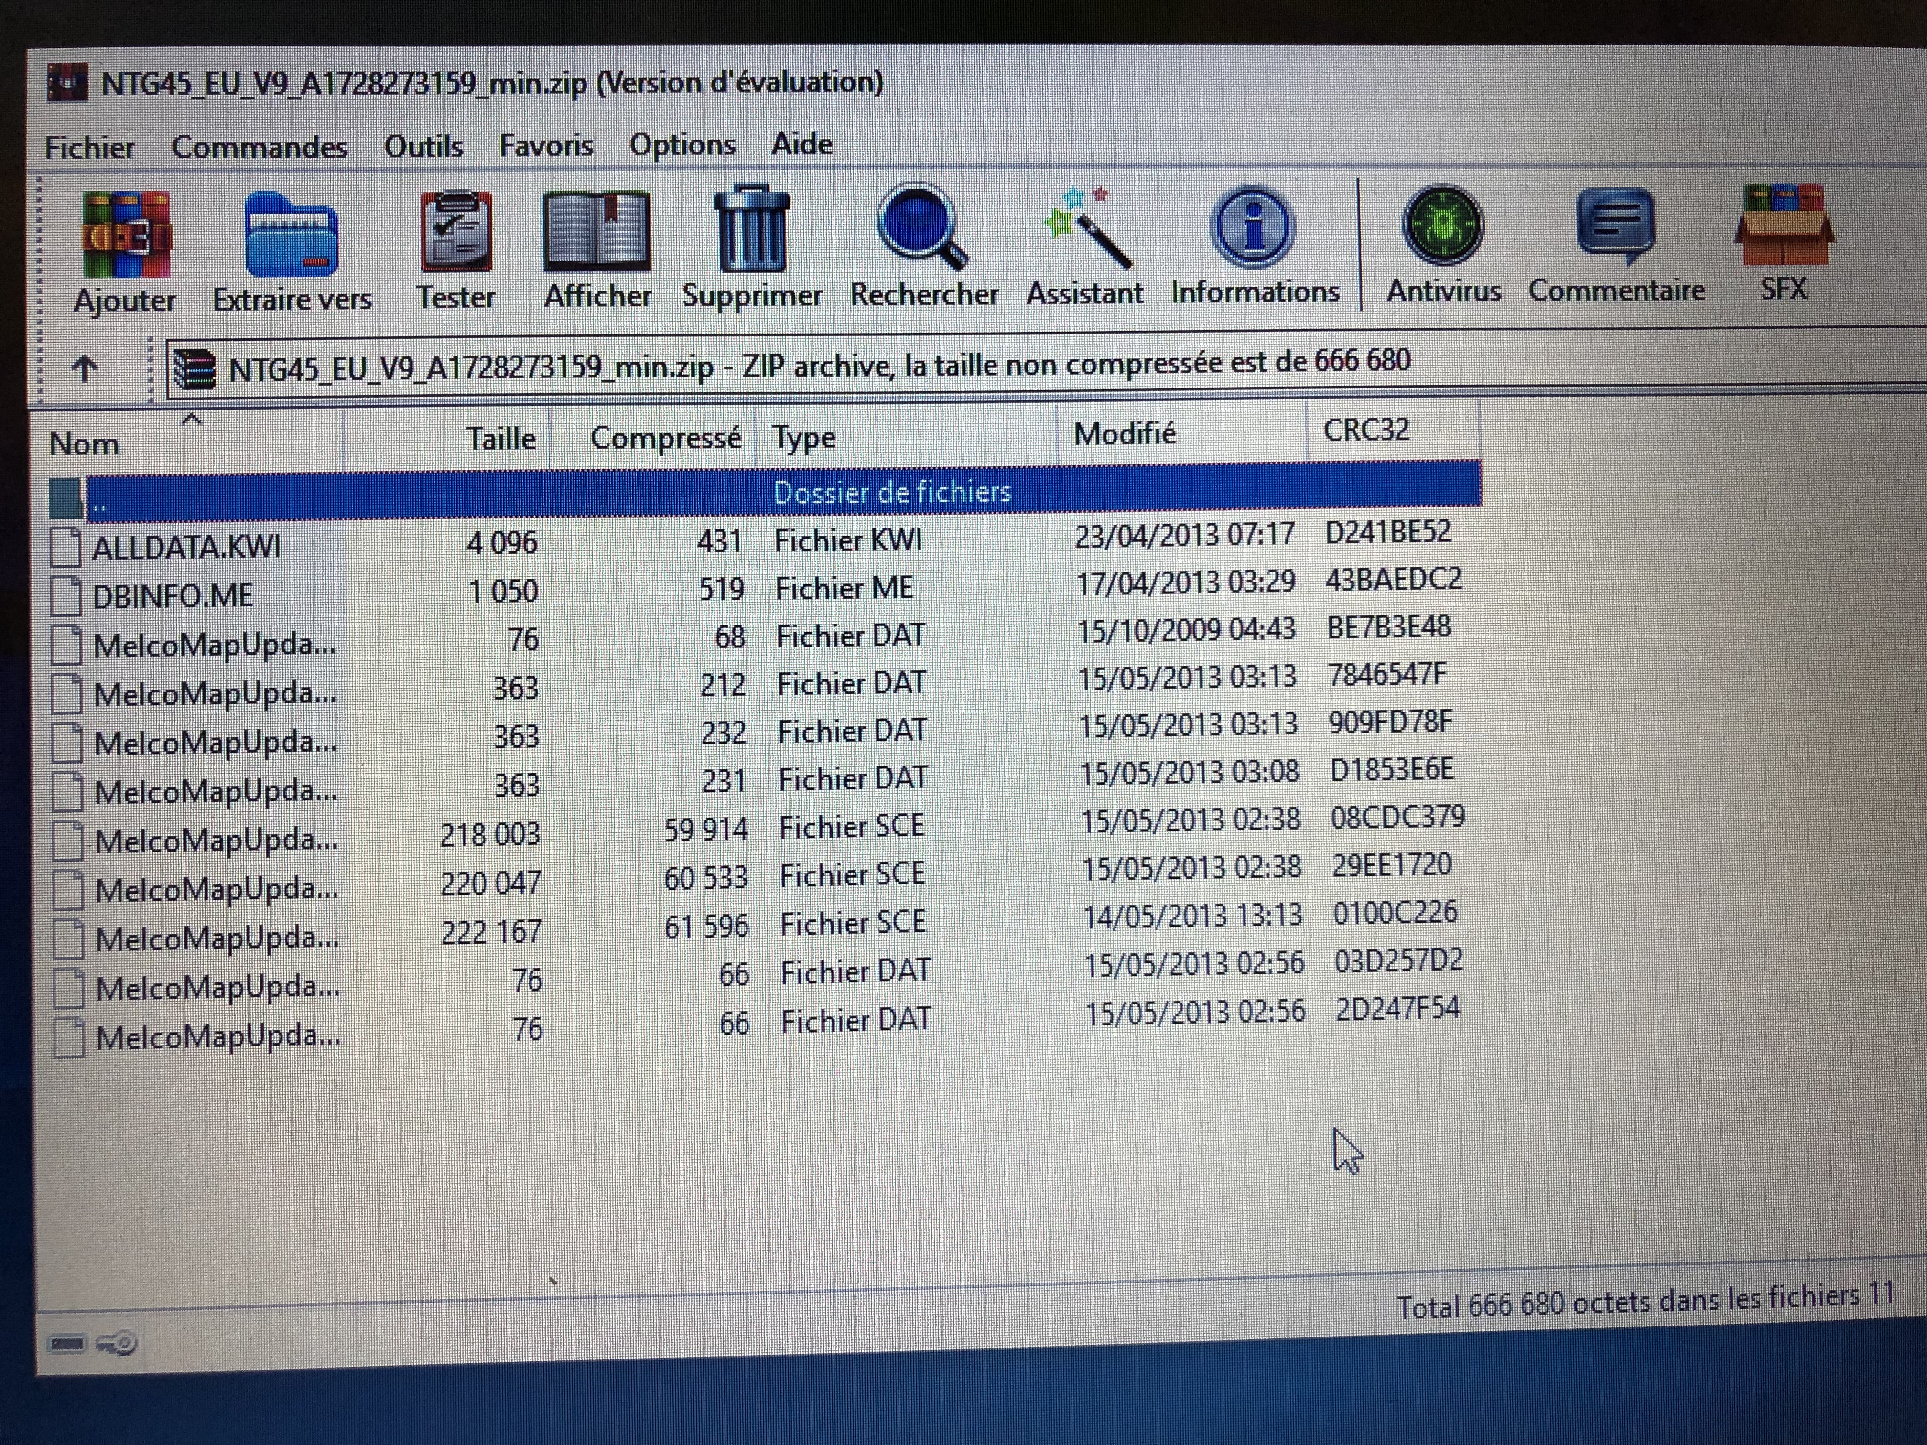The width and height of the screenshot is (1927, 1445).
Task: Click the Afficher book icon
Action: point(597,249)
